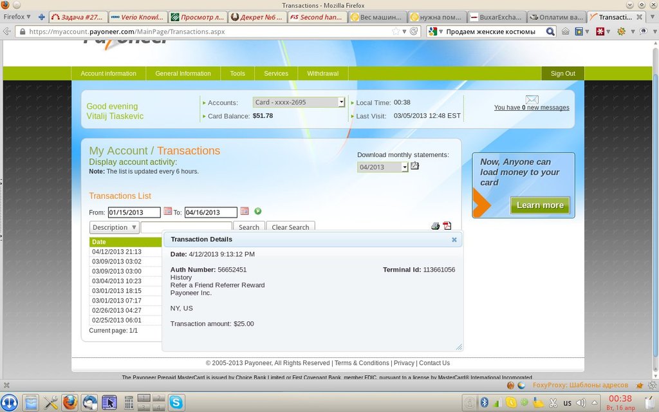Click the From date input field
This screenshot has width=659, height=412.
click(134, 212)
